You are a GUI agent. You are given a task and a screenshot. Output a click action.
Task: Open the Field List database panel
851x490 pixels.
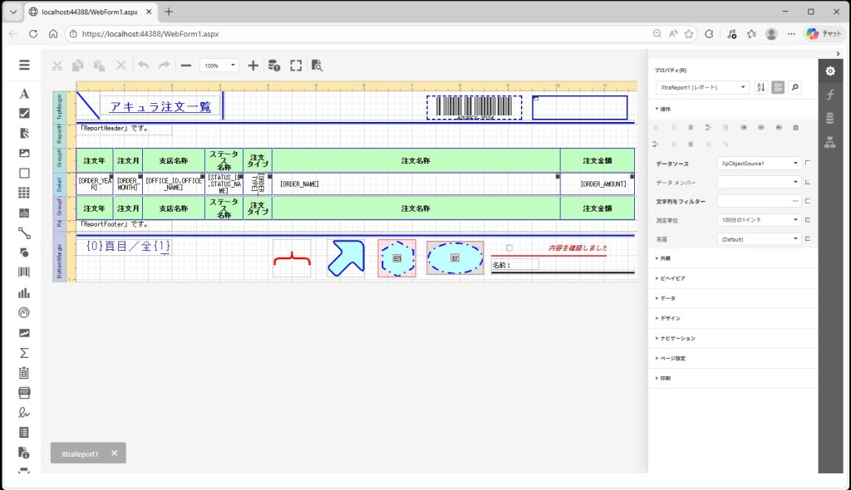coord(829,118)
